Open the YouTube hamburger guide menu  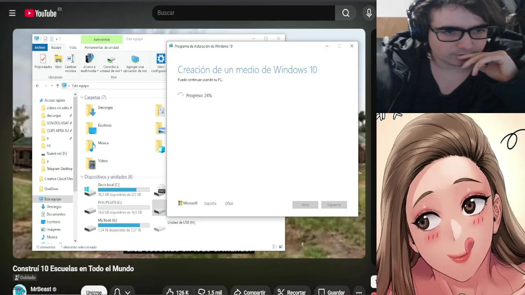point(12,13)
